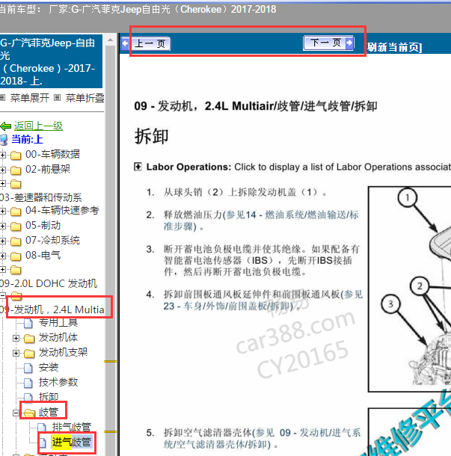Viewport: 451px width, 456px height.
Task: Click document icon beside 安装
Action: [x=28, y=368]
